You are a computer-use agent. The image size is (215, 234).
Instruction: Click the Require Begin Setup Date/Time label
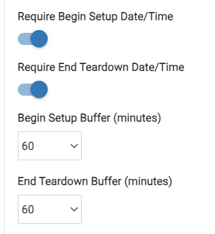(x=95, y=17)
